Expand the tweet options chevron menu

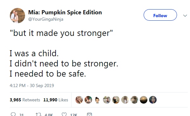pos(185,16)
